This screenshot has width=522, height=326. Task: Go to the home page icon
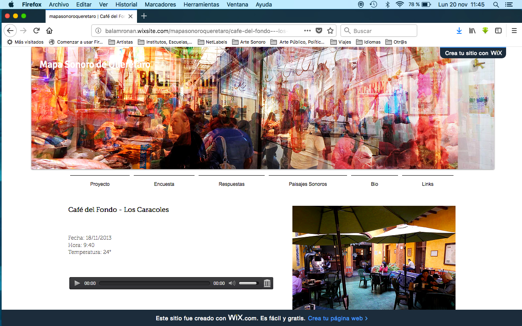tap(49, 31)
